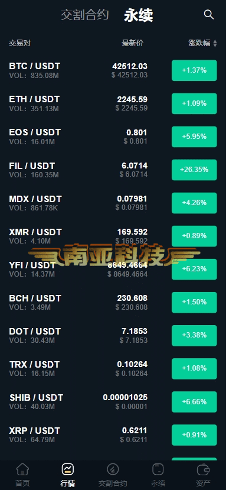226x490 pixels.
Task: Open the MDX / USDT pair row
Action: coord(113,203)
